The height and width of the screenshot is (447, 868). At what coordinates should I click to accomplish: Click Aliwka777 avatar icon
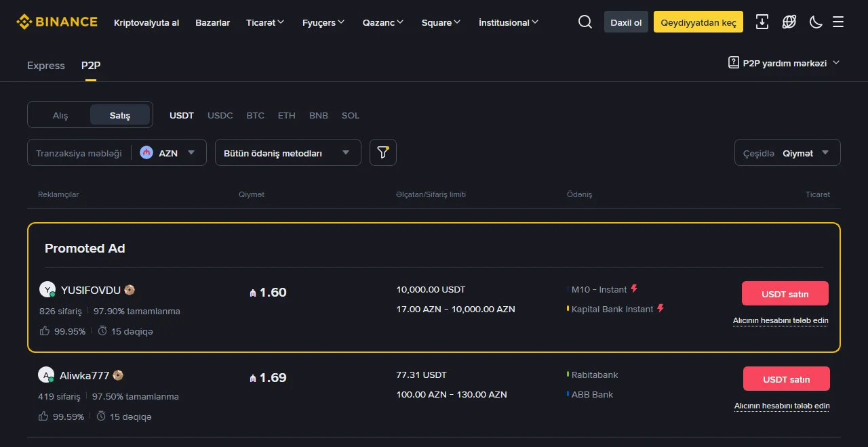(x=45, y=375)
